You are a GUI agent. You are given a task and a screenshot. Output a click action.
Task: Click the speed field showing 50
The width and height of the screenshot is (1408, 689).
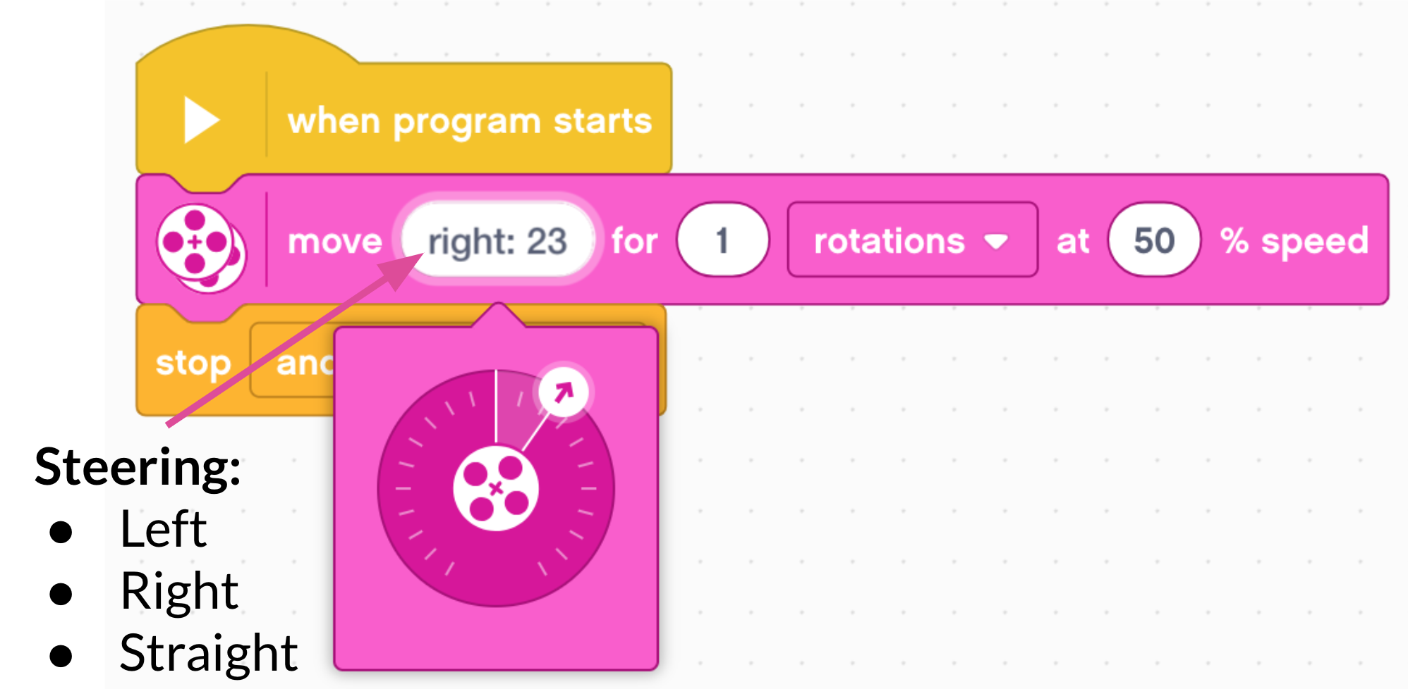[x=1154, y=240]
